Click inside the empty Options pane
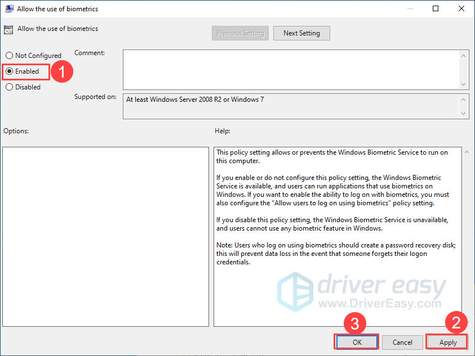 click(x=105, y=236)
